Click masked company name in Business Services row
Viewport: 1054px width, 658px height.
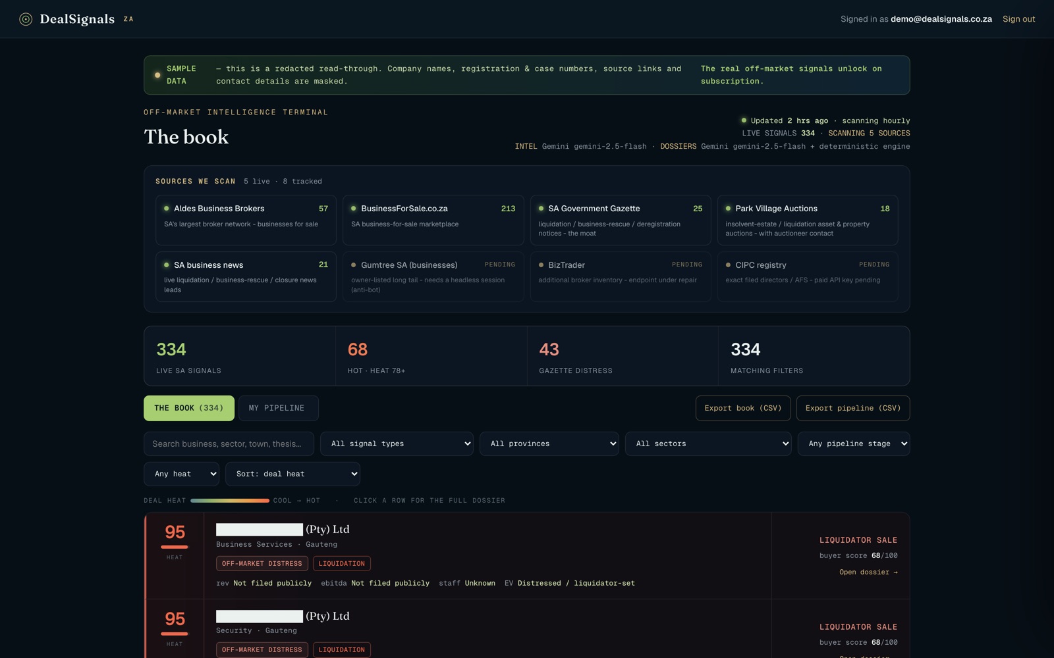point(260,530)
